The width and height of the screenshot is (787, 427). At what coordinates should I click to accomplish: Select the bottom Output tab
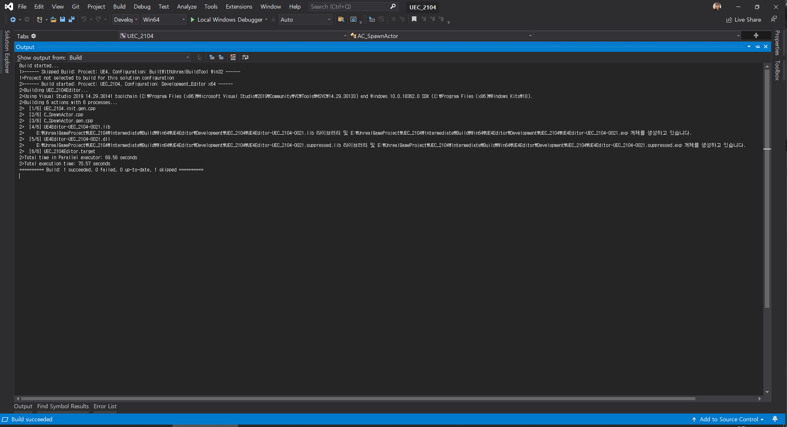click(x=23, y=406)
